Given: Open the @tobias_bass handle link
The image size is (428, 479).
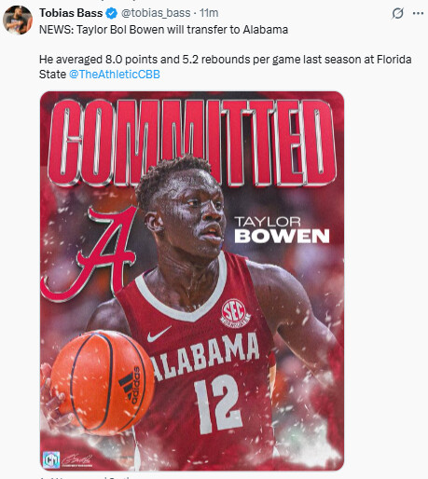Looking at the screenshot, I should (x=156, y=13).
